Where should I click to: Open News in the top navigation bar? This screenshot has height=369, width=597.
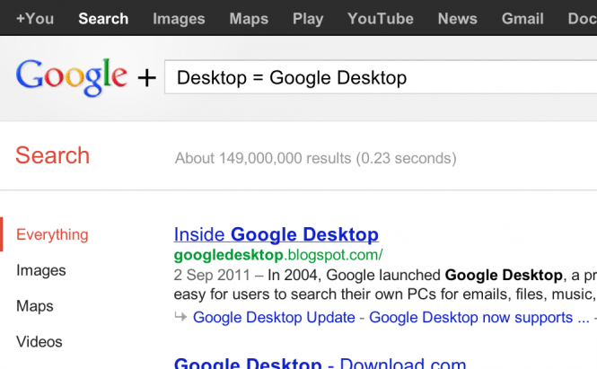click(x=457, y=18)
